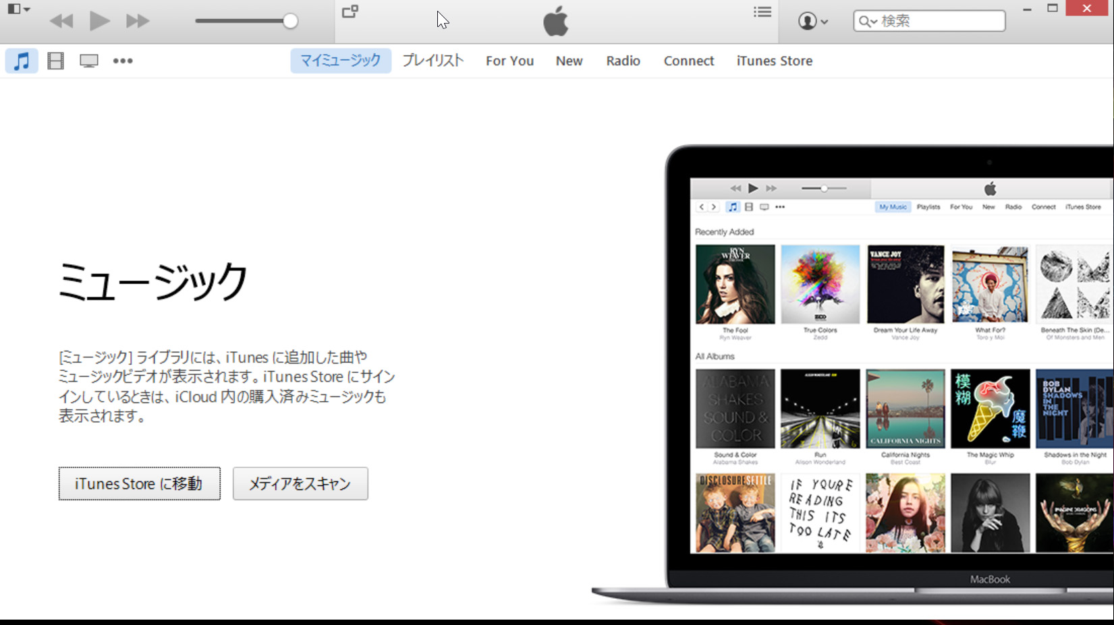
Task: Select the Music note library icon
Action: [x=22, y=61]
